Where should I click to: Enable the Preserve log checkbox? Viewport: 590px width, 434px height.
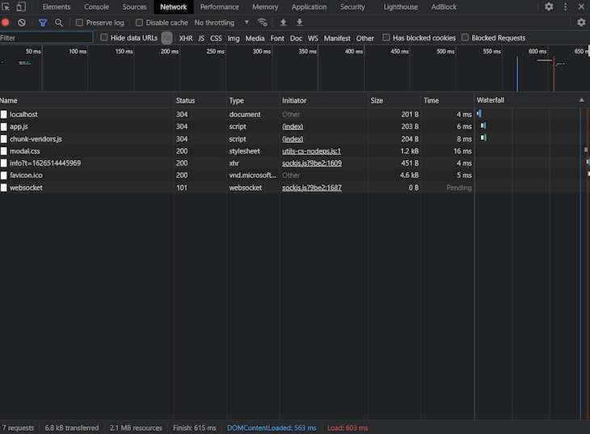[79, 23]
